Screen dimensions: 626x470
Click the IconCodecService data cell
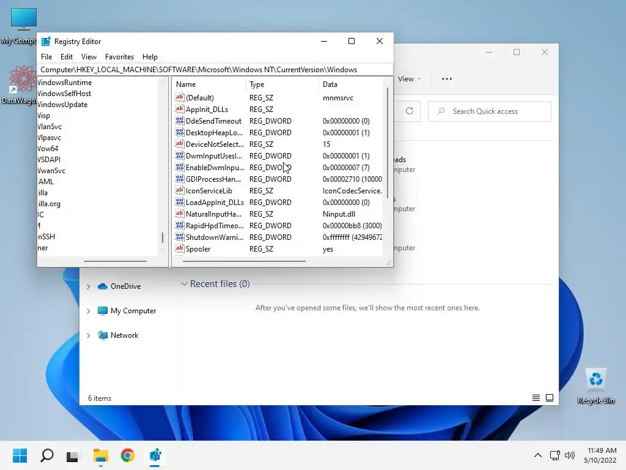coord(352,191)
